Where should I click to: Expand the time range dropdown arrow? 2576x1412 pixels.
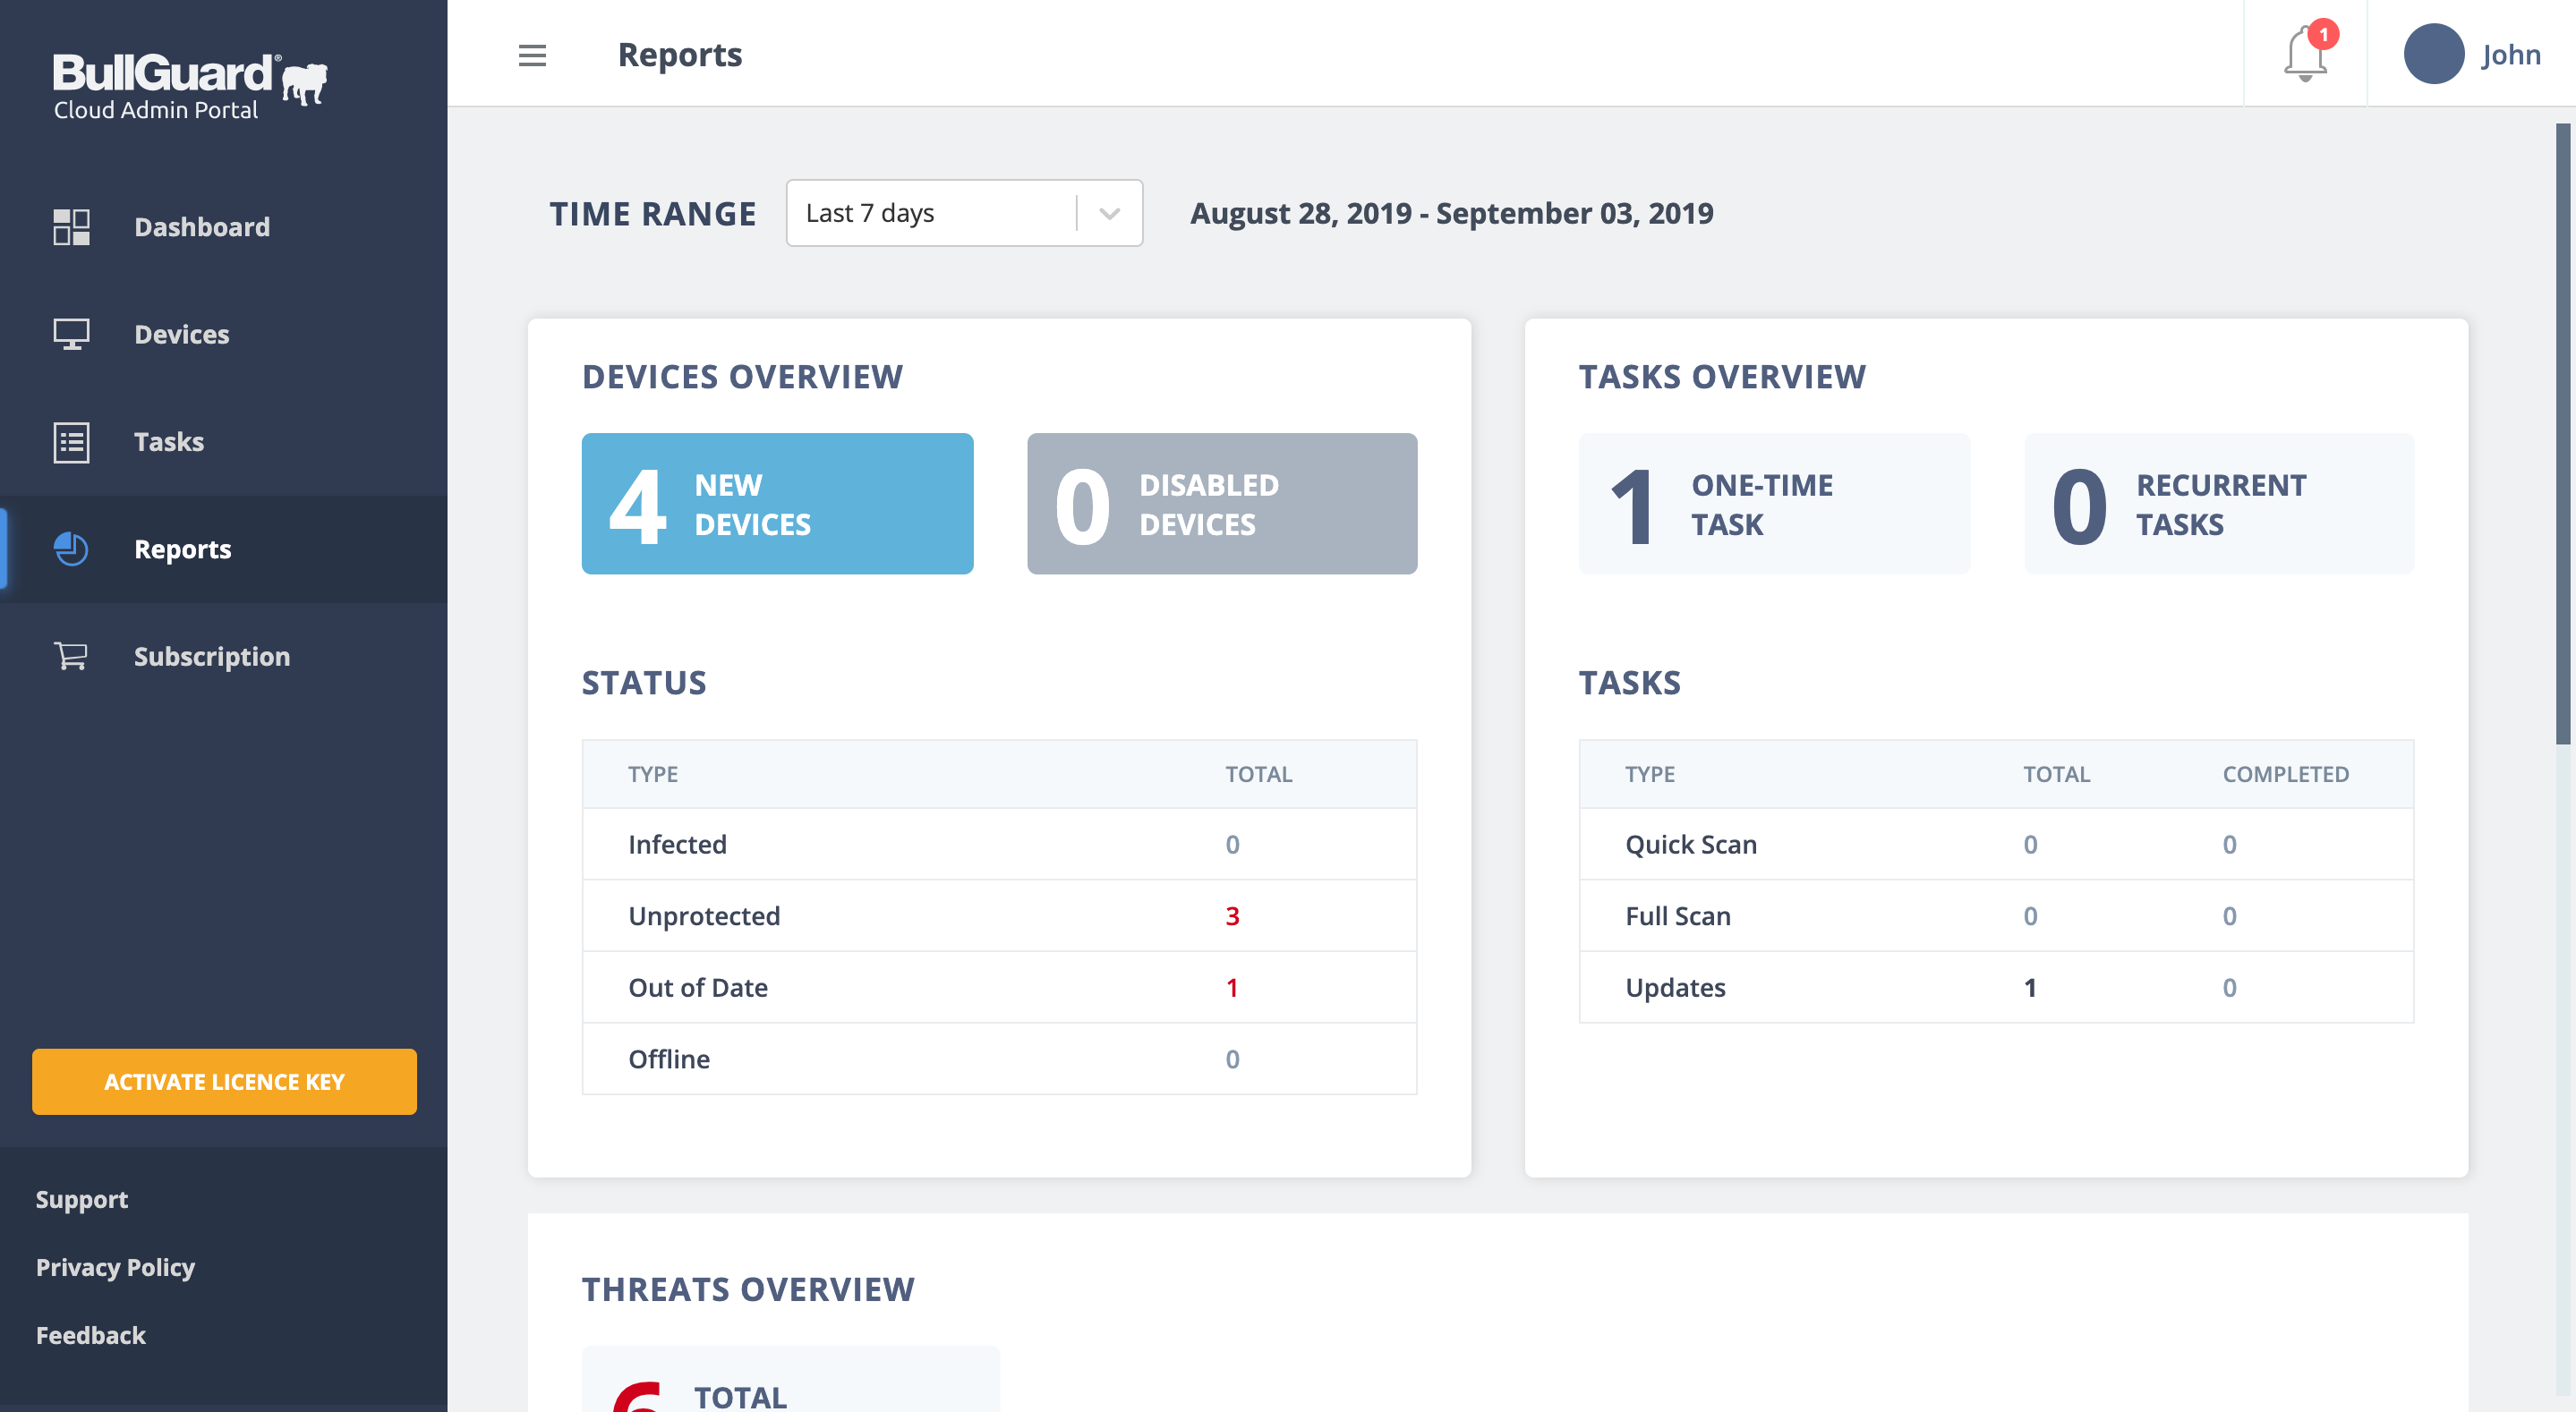pos(1109,213)
